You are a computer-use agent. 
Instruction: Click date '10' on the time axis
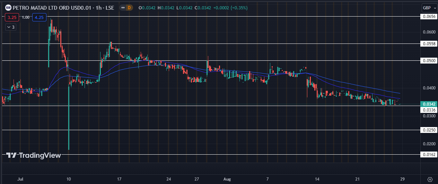coord(69,179)
